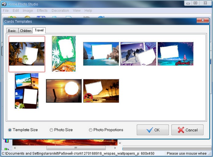Viewport: 213px width, 157px height.
Task: Select the palm tree beach card template
Action: pyautogui.click(x=27, y=54)
